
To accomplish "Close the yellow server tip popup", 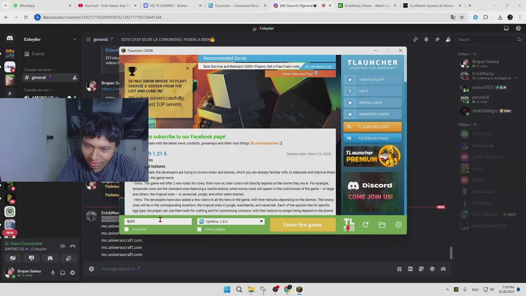I will [x=188, y=68].
